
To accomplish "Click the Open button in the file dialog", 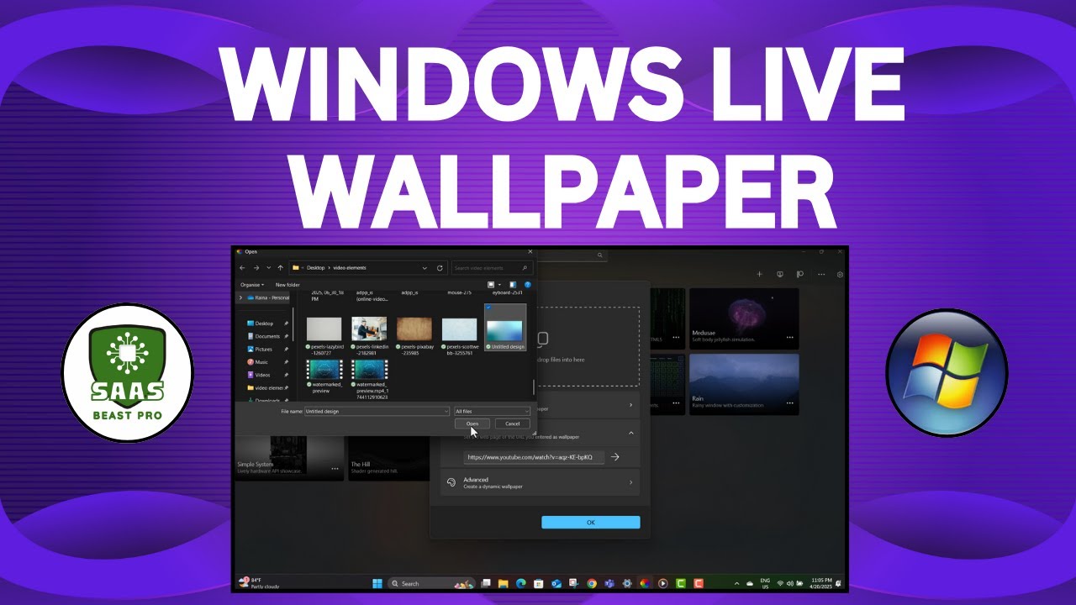I will click(472, 423).
